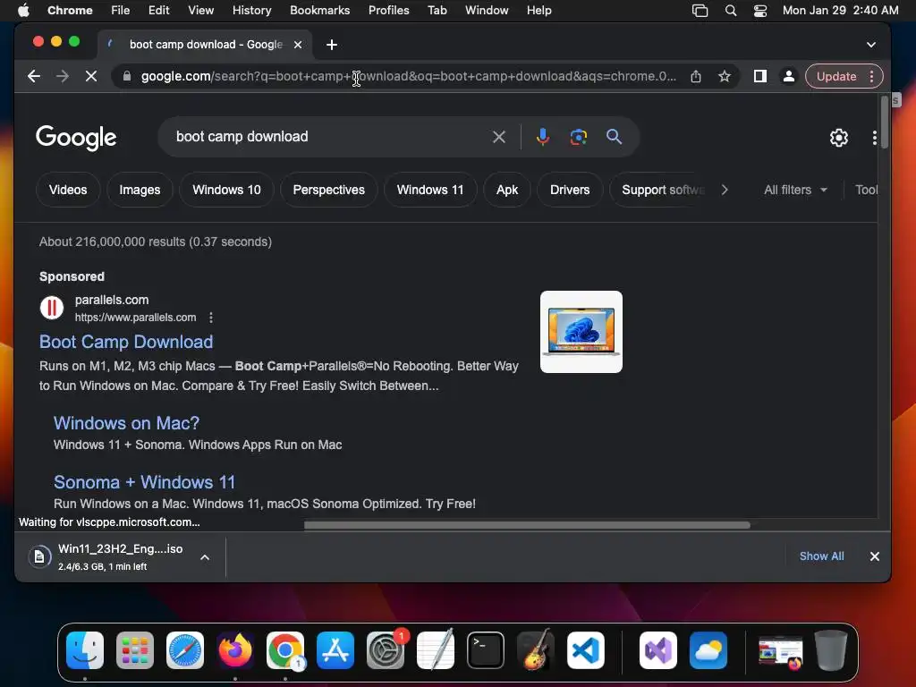Select the Windows 10 filter chip
This screenshot has height=687, width=916.
pos(226,190)
